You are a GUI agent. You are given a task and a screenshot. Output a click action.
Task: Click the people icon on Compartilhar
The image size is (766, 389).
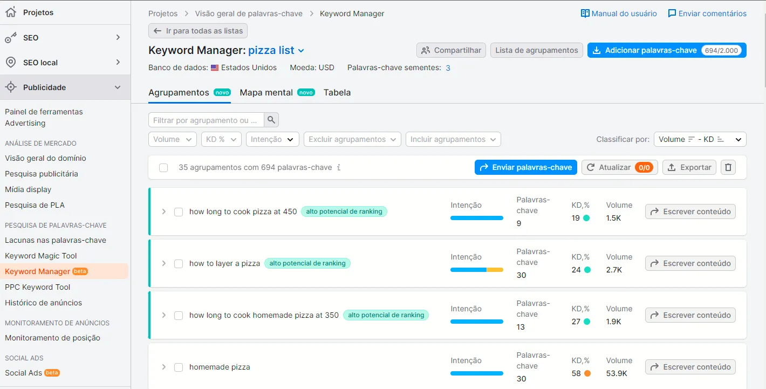426,50
